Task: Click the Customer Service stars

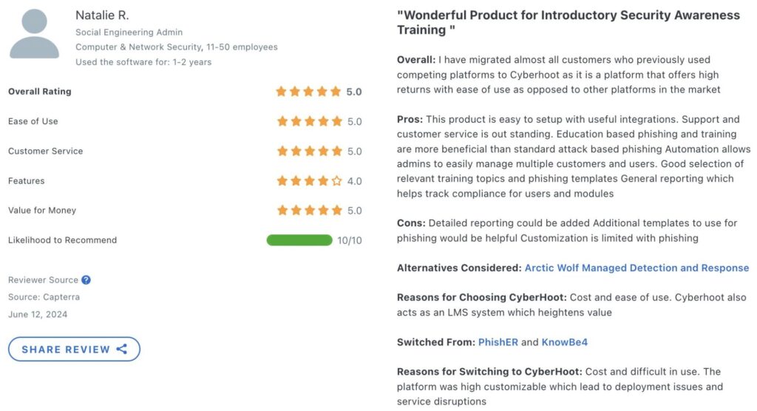Action: (310, 151)
